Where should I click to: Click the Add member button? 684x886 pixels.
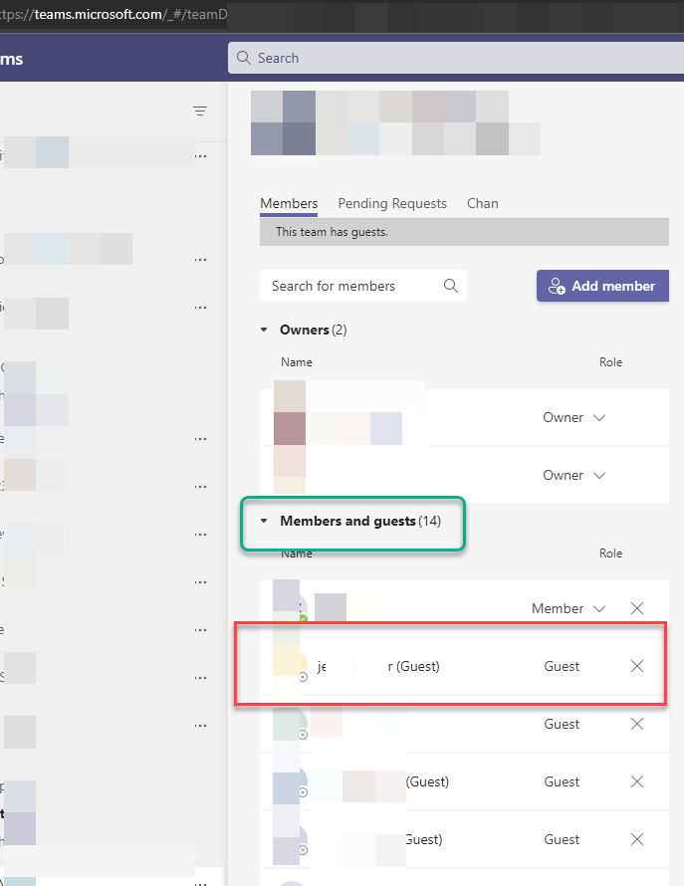click(602, 286)
